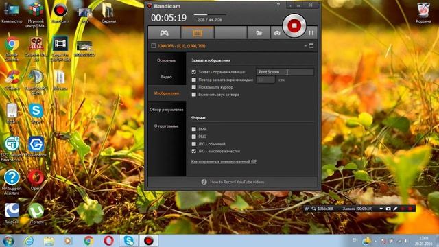Toggle Захват - горячая клавиша checkbox
The width and height of the screenshot is (439, 247).
point(193,72)
